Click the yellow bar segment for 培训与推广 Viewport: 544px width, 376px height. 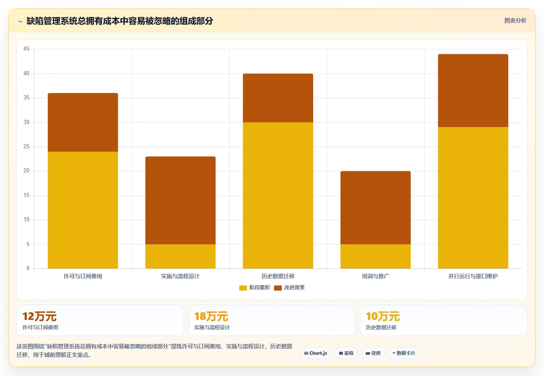(x=376, y=256)
